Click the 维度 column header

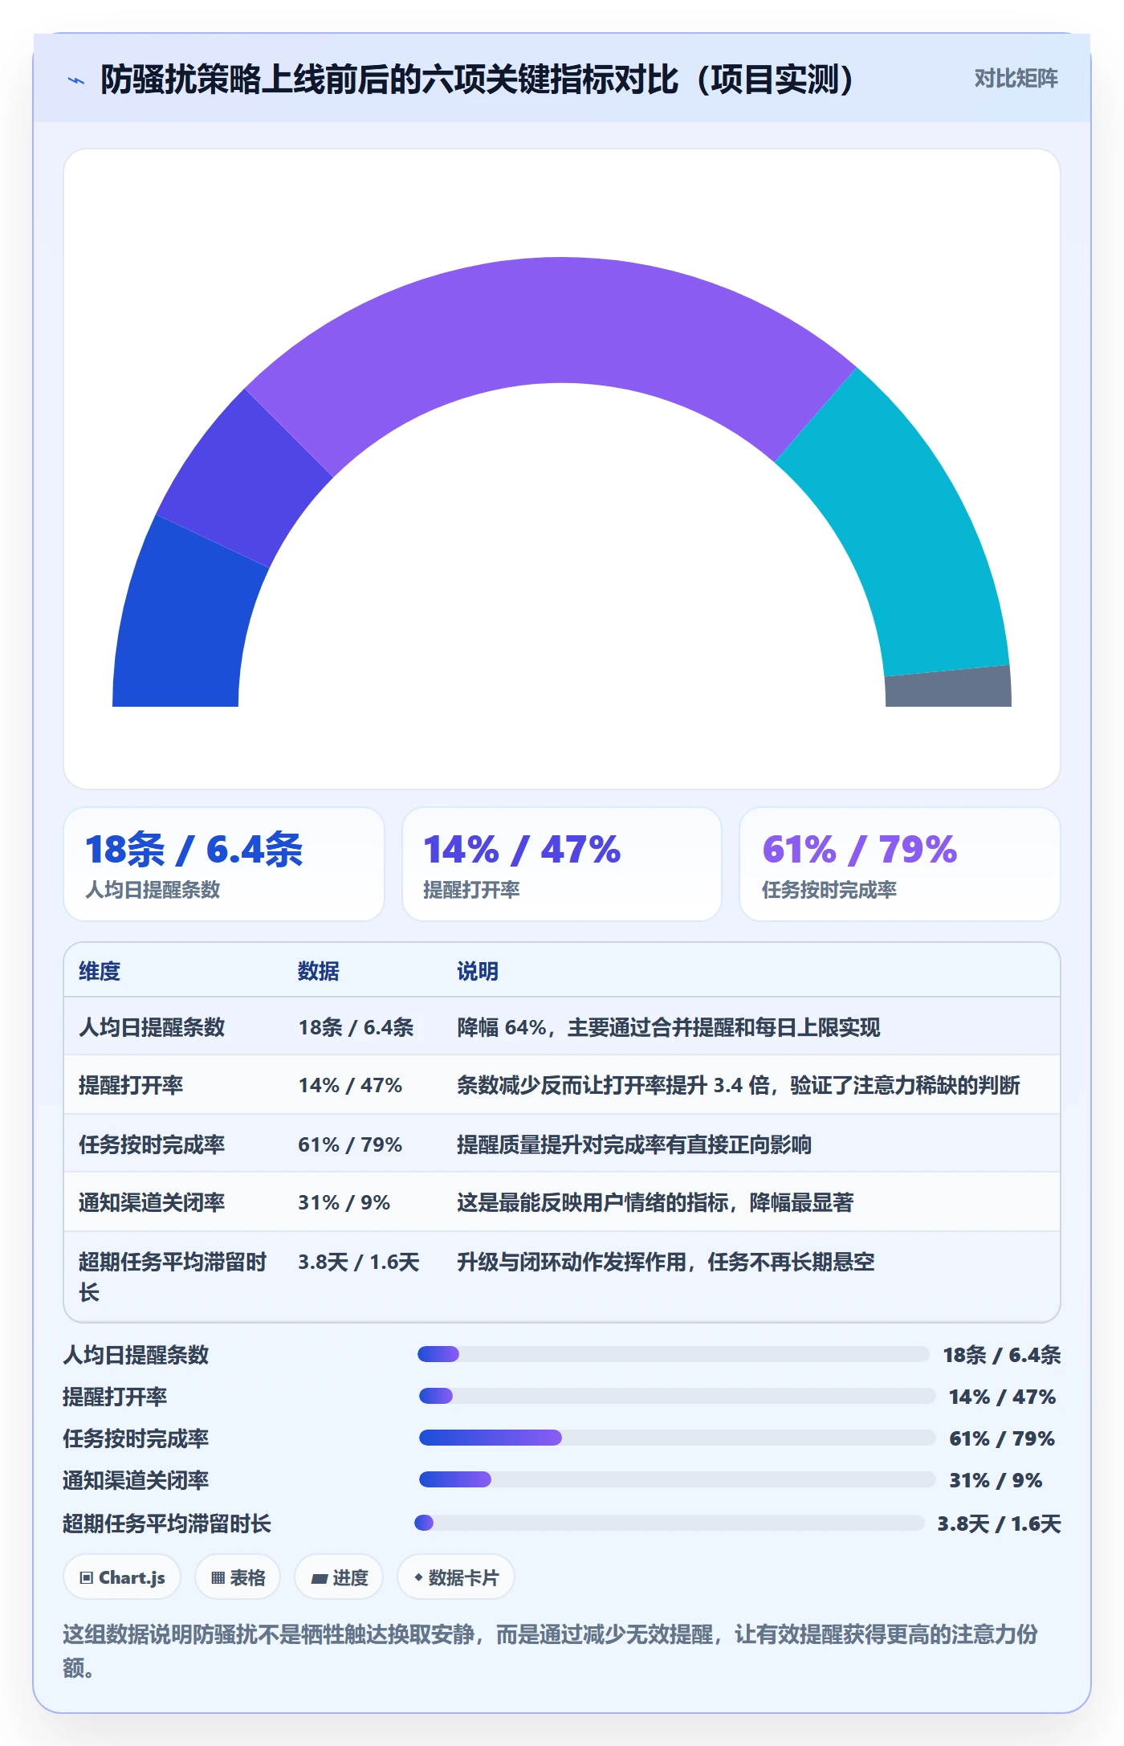(100, 971)
